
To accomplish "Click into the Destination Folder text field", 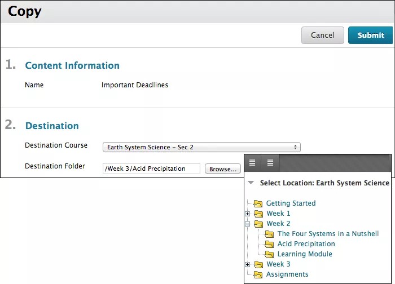I will click(151, 168).
